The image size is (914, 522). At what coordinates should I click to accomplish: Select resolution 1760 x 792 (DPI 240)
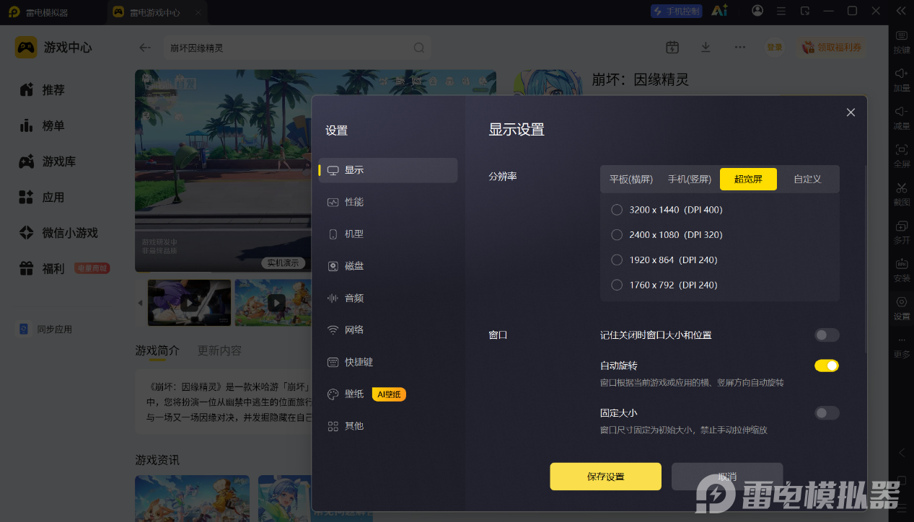point(664,285)
